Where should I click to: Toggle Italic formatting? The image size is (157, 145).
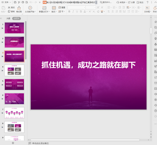[73, 11]
